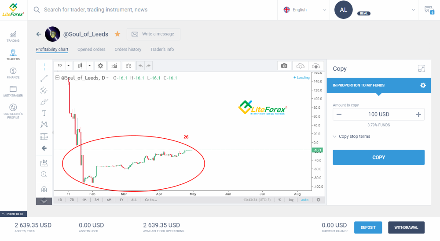The width and height of the screenshot is (440, 241).
Task: Toggle auto scale mode
Action: pos(305,200)
